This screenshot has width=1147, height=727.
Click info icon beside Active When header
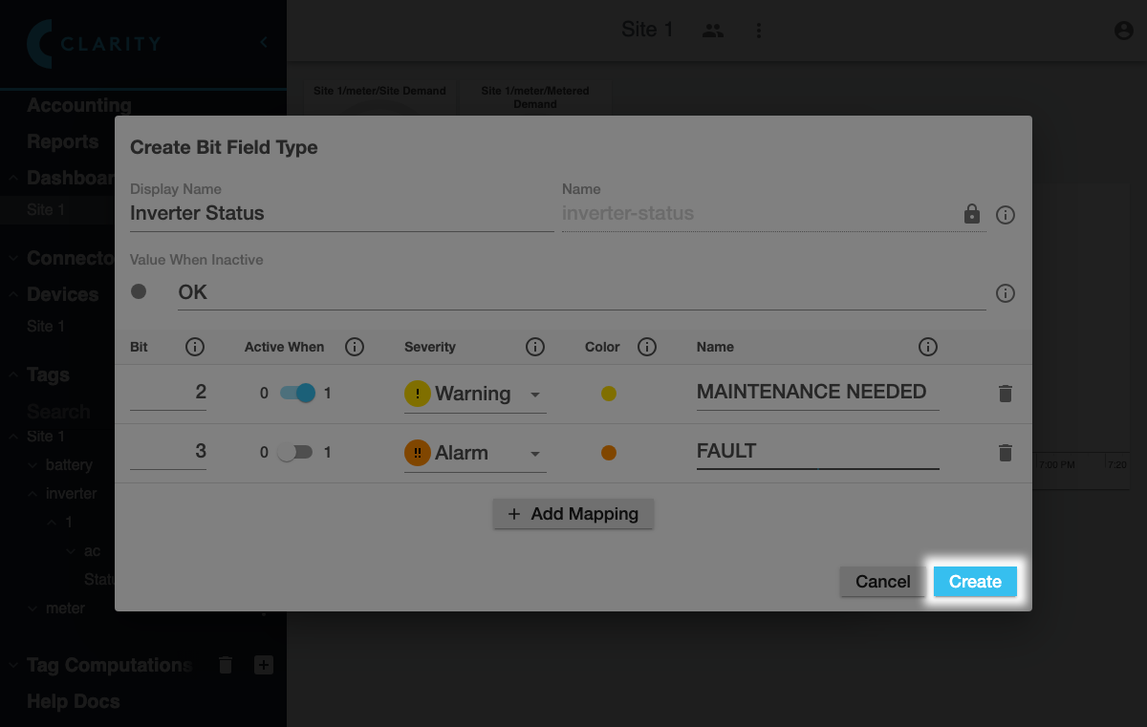coord(355,347)
